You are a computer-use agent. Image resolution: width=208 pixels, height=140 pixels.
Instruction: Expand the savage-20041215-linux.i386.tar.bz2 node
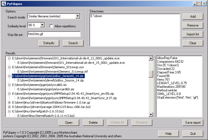tap(9, 107)
